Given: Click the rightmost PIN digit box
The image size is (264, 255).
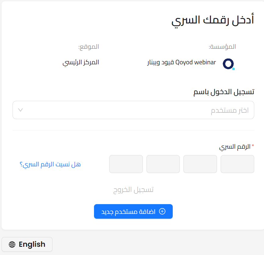Looking at the screenshot, I should [x=237, y=164].
